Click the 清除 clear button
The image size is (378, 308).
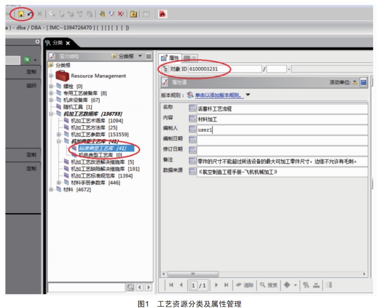coord(245,285)
